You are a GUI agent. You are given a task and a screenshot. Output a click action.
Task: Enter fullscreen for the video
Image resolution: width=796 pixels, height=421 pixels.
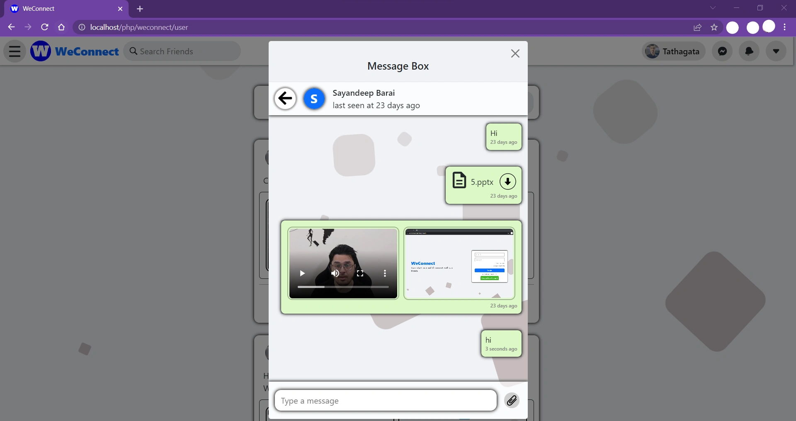coord(360,273)
